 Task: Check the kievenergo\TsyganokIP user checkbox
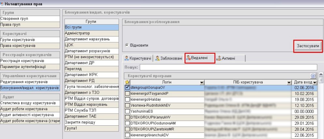point(127,94)
